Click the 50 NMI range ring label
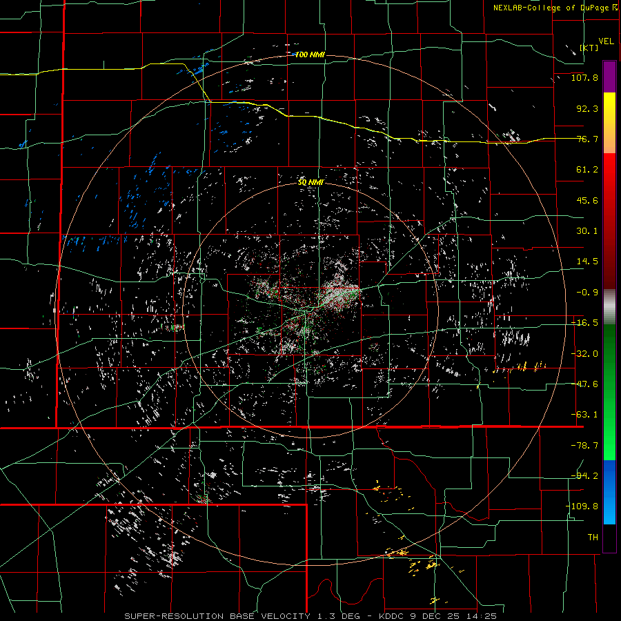This screenshot has height=621, width=621. (310, 182)
